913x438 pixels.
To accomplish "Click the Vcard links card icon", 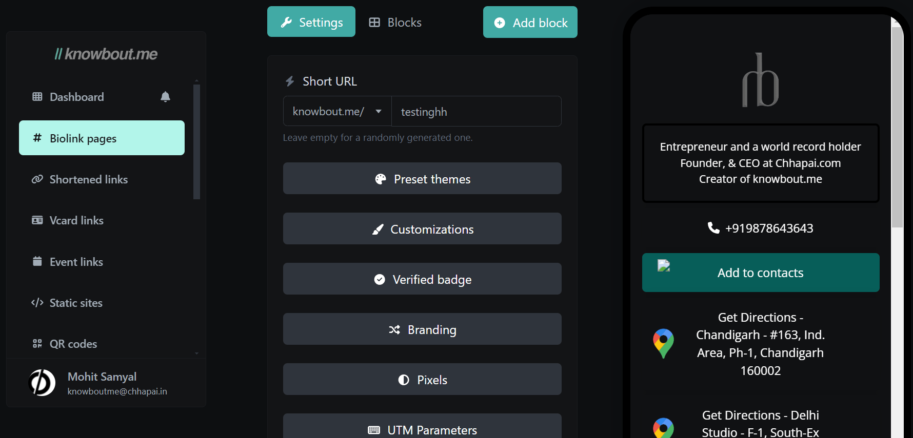I will pyautogui.click(x=37, y=220).
